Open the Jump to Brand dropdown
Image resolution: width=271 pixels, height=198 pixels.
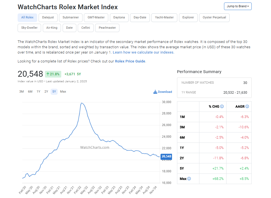(238, 6)
